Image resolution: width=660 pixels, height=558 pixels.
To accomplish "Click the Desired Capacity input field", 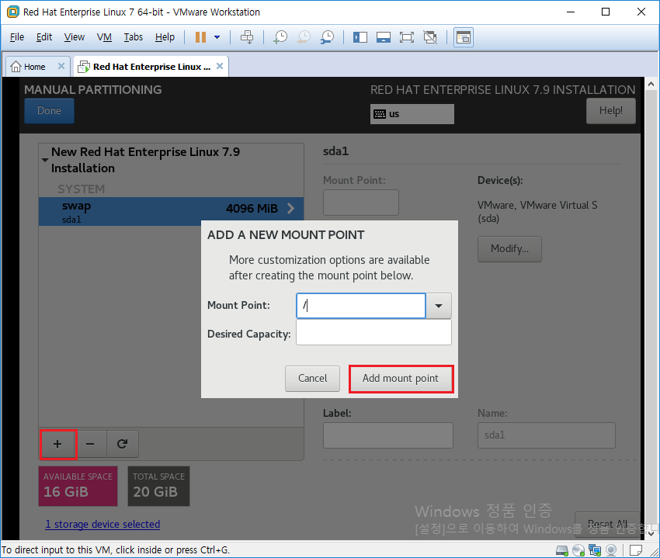I will (x=373, y=332).
